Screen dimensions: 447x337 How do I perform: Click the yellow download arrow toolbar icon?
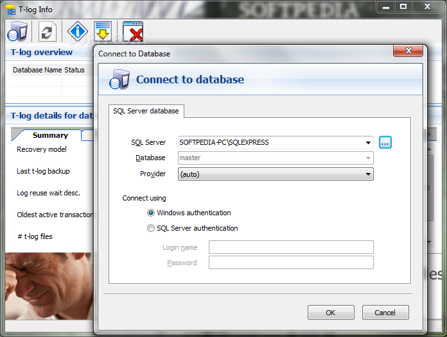click(103, 31)
